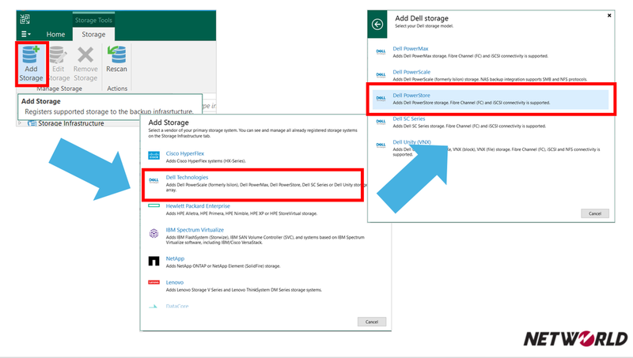Go back using the arrow in Add Dell storage
Image resolution: width=633 pixels, height=358 pixels.
click(x=377, y=24)
